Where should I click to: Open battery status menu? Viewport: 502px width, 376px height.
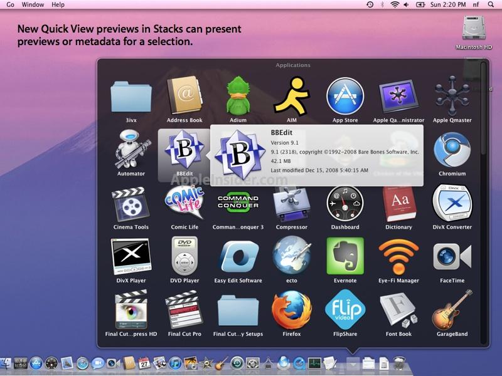pyautogui.click(x=420, y=4)
